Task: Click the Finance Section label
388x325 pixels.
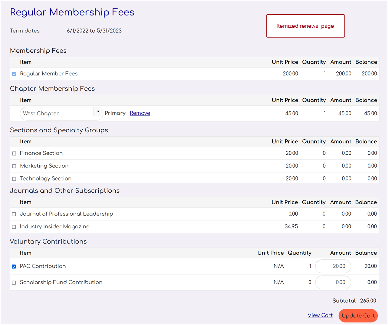Action: click(41, 153)
